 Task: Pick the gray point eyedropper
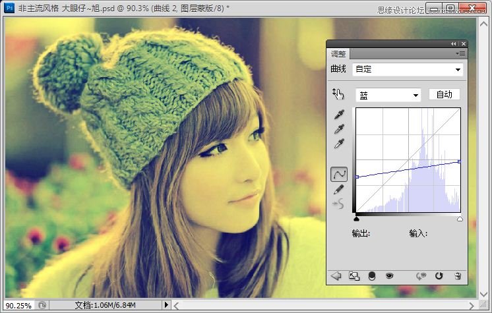339,129
